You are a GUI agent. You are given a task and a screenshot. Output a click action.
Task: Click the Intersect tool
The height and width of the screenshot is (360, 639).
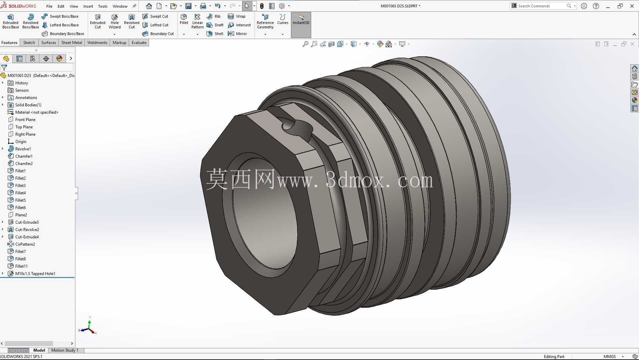[239, 25]
